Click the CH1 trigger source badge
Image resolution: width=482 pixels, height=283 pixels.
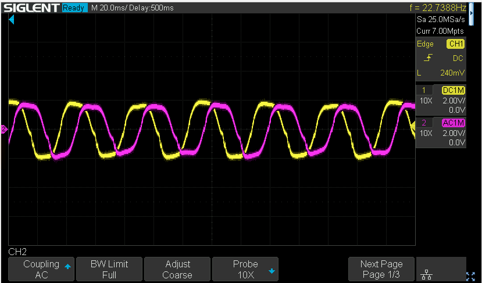coord(456,44)
